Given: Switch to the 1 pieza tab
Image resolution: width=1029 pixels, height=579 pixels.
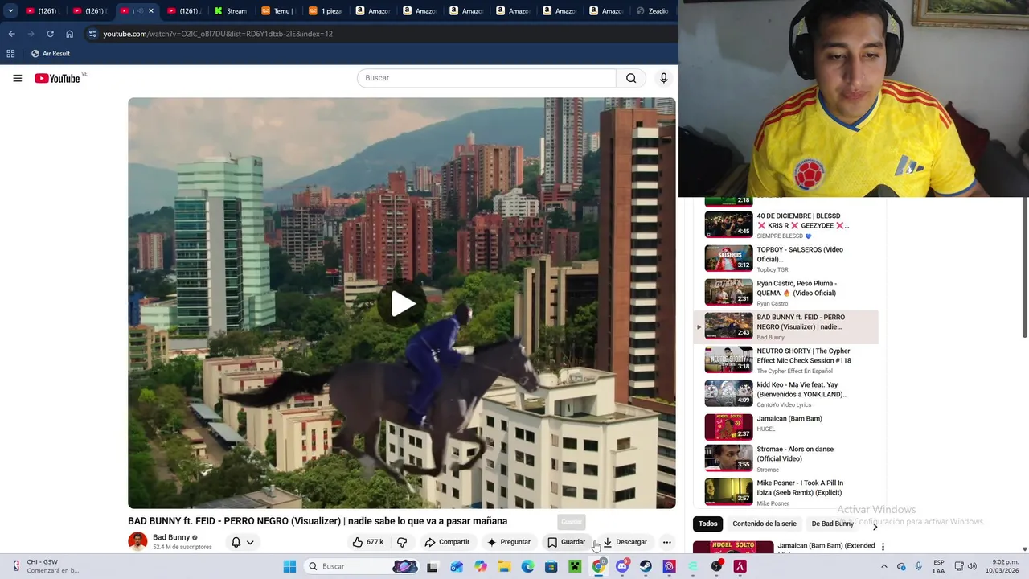Looking at the screenshot, I should click(324, 11).
